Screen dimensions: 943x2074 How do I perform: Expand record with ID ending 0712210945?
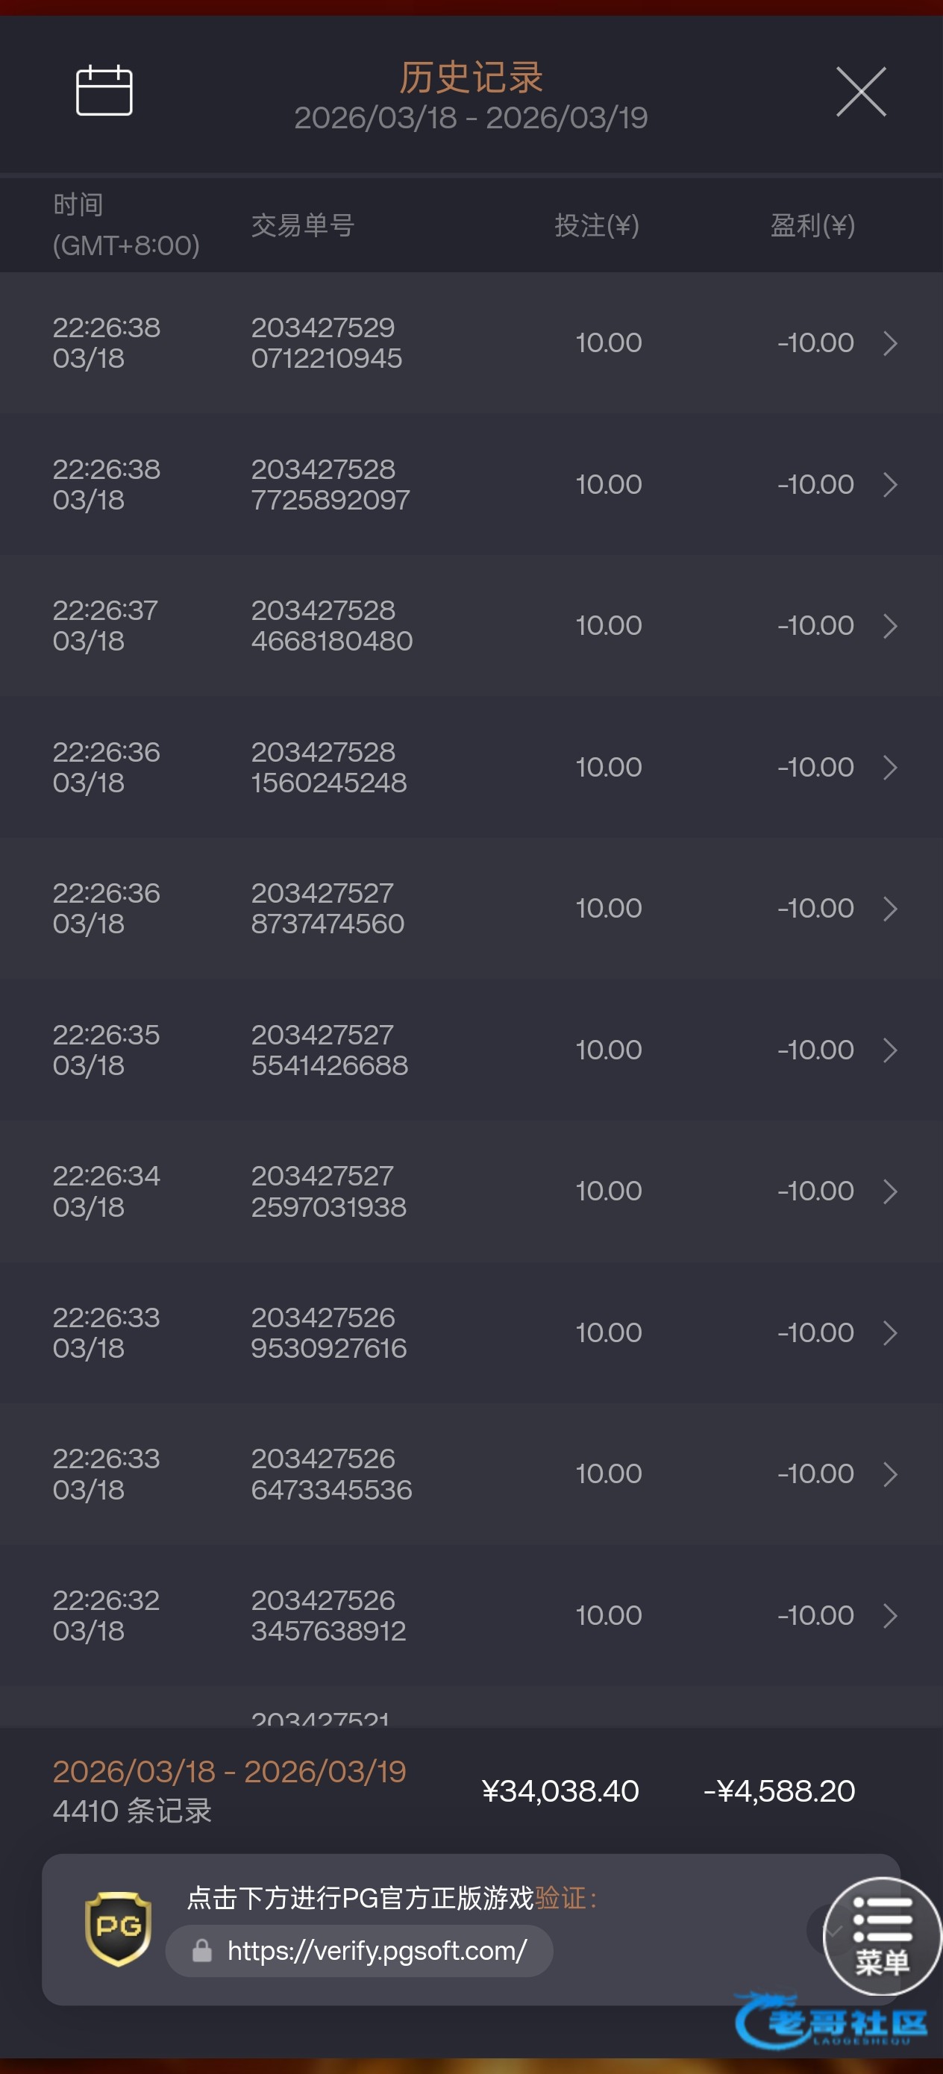[x=889, y=343]
